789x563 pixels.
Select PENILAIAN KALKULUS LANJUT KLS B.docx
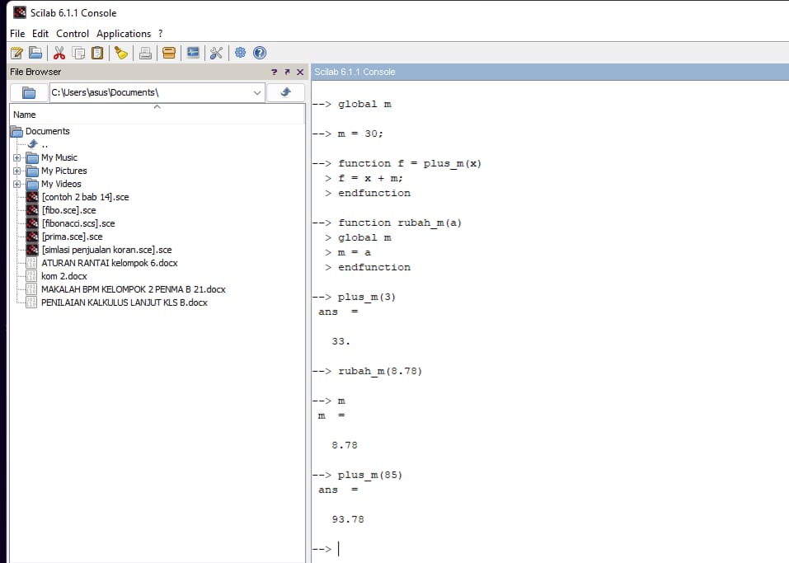124,303
